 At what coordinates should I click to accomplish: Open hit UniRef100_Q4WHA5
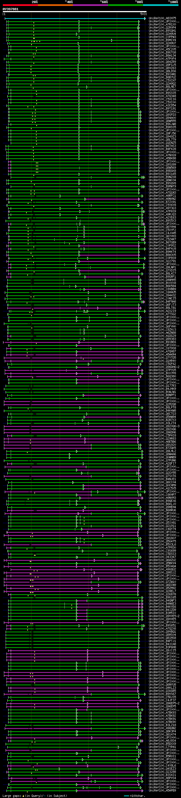(x=162, y=280)
